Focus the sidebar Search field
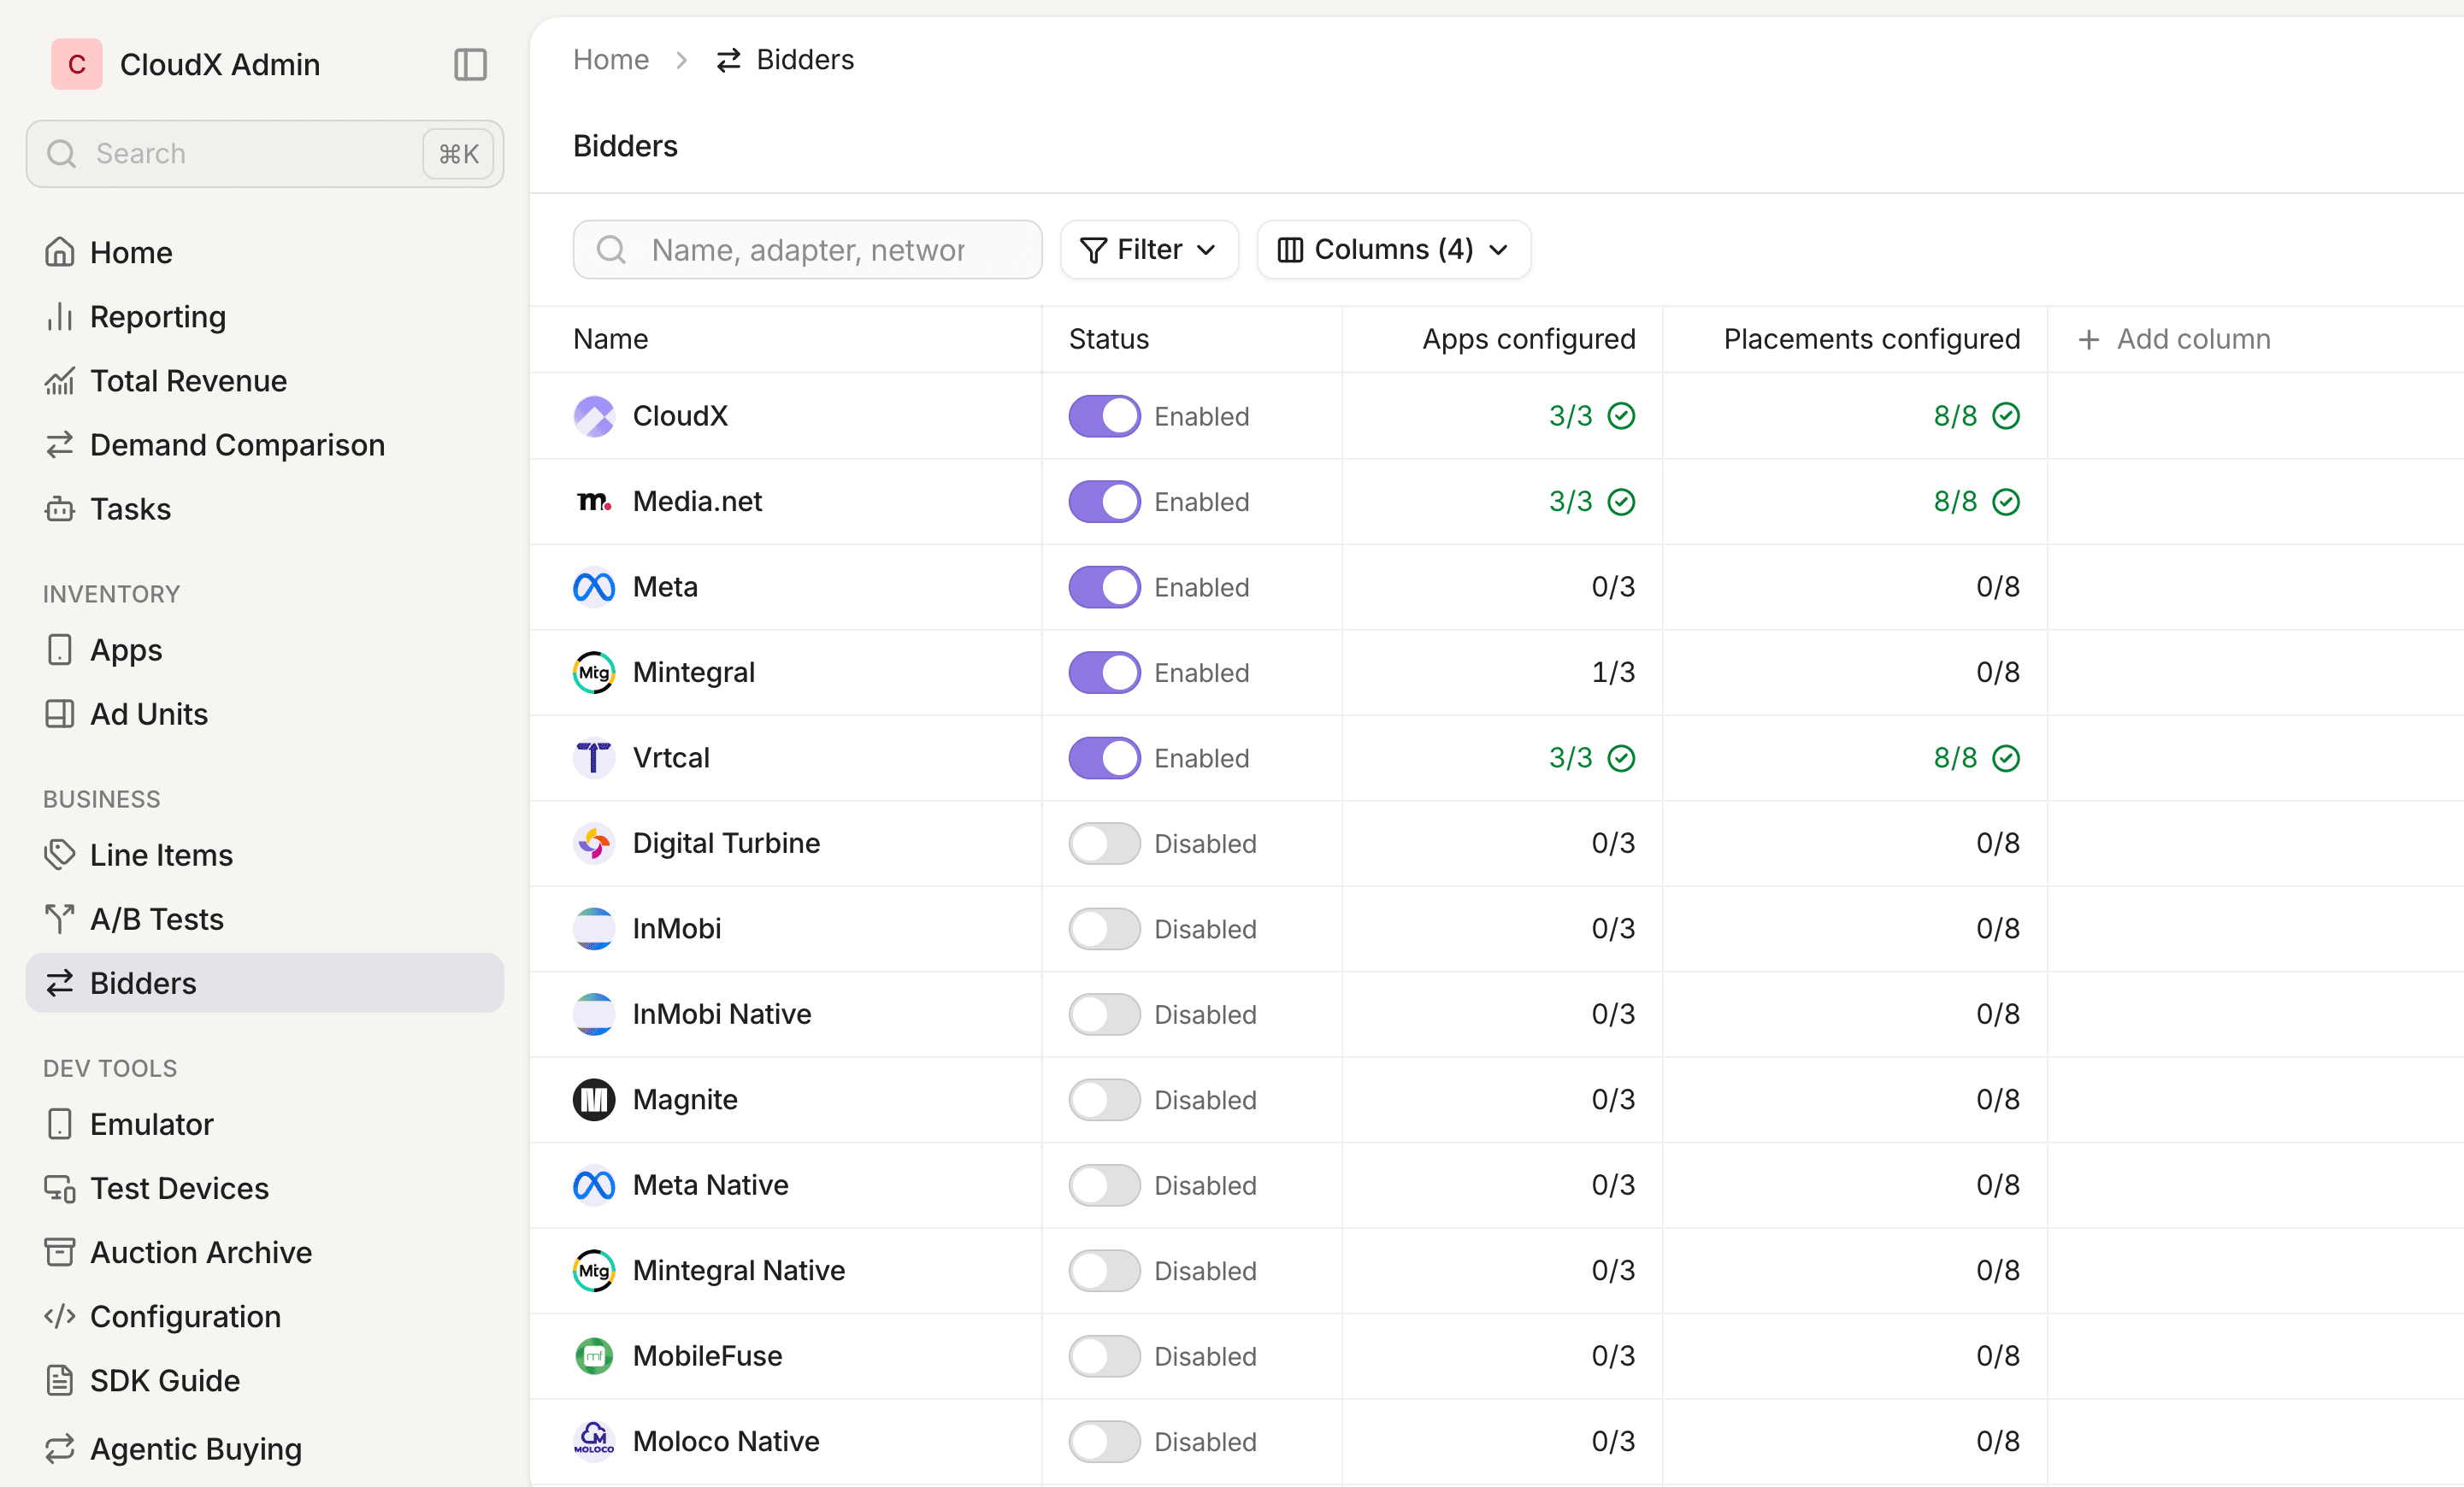The image size is (2464, 1487). [265, 154]
